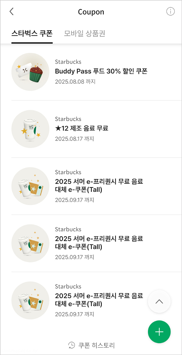Tap the first summer e-frequency coupon image
The image size is (182, 355).
coord(30,186)
